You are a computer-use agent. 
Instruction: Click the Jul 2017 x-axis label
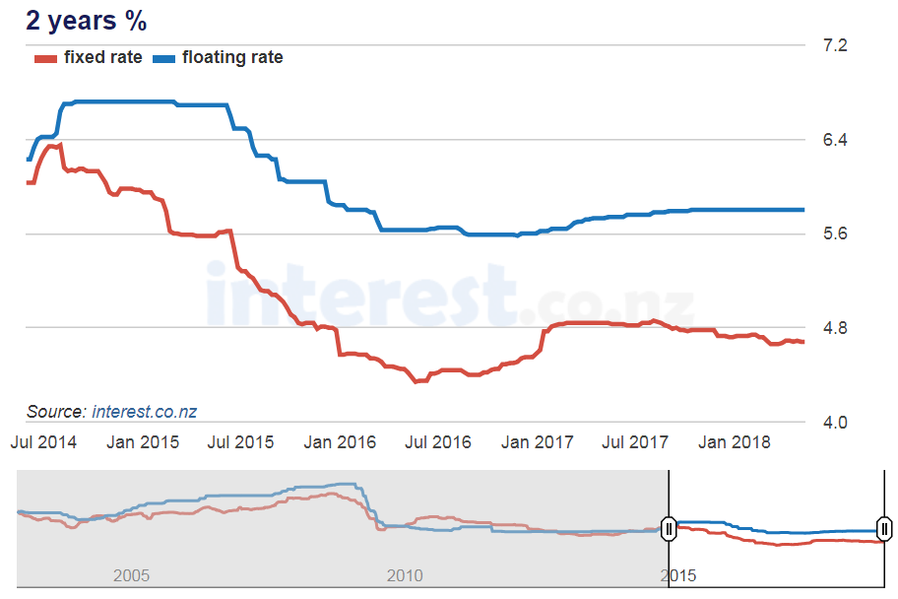coord(635,442)
